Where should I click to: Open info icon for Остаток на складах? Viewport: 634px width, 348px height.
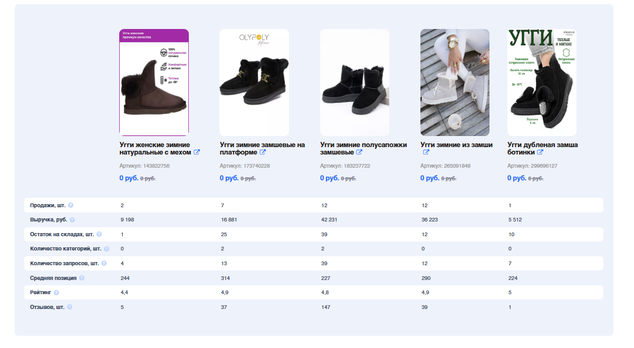(x=99, y=234)
